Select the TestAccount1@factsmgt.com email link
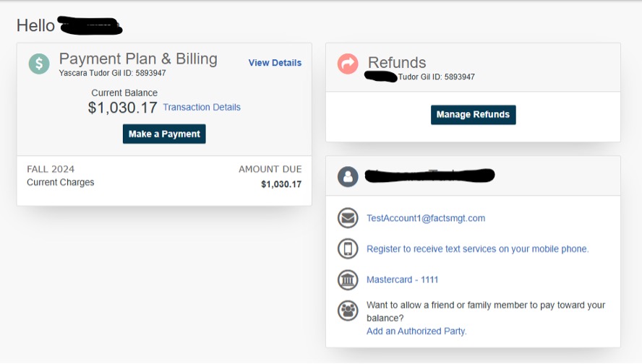 tap(426, 218)
